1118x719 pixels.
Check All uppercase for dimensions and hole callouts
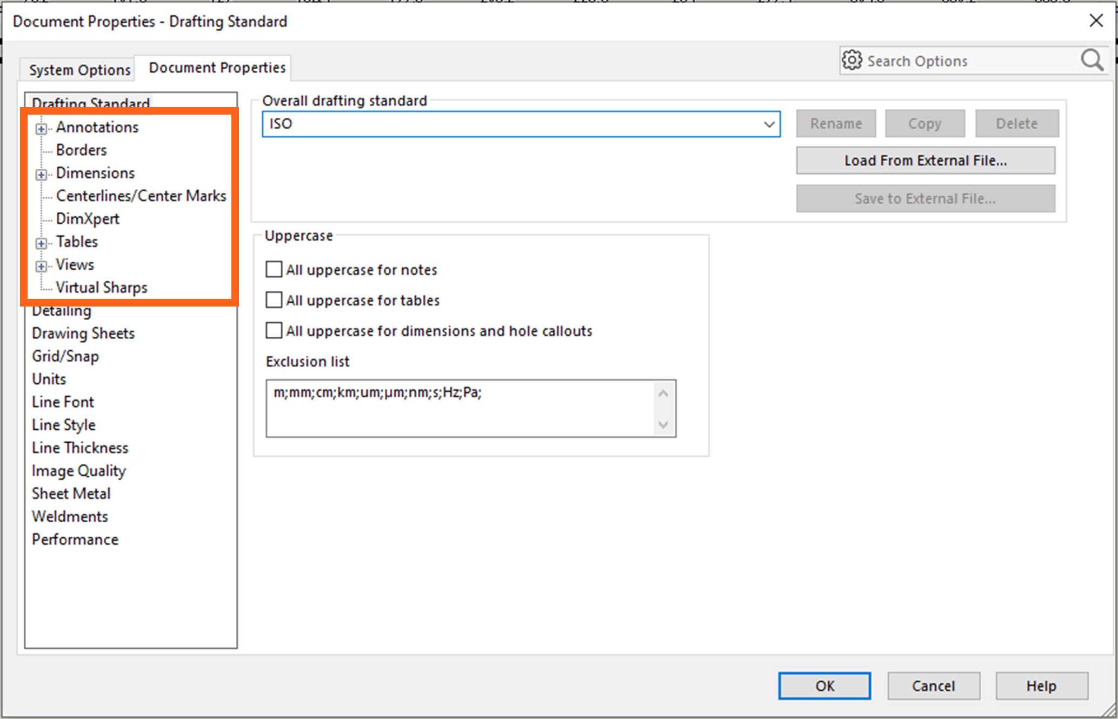click(x=274, y=330)
